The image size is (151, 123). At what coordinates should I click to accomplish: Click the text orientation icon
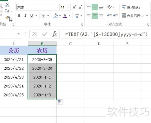109,7
